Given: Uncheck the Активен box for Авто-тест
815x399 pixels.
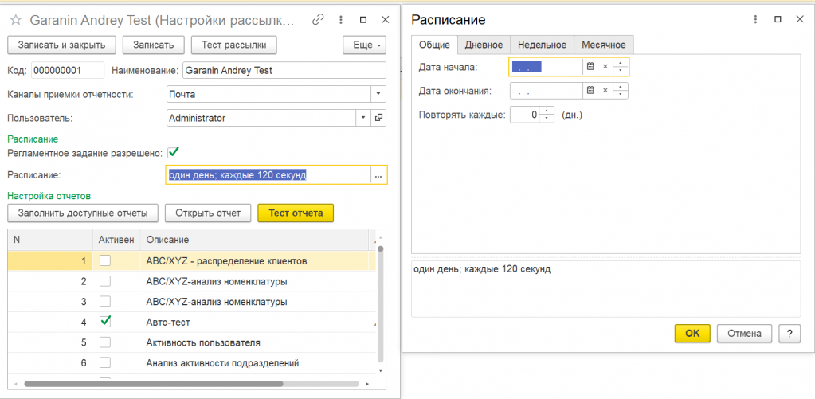Looking at the screenshot, I should [x=105, y=322].
